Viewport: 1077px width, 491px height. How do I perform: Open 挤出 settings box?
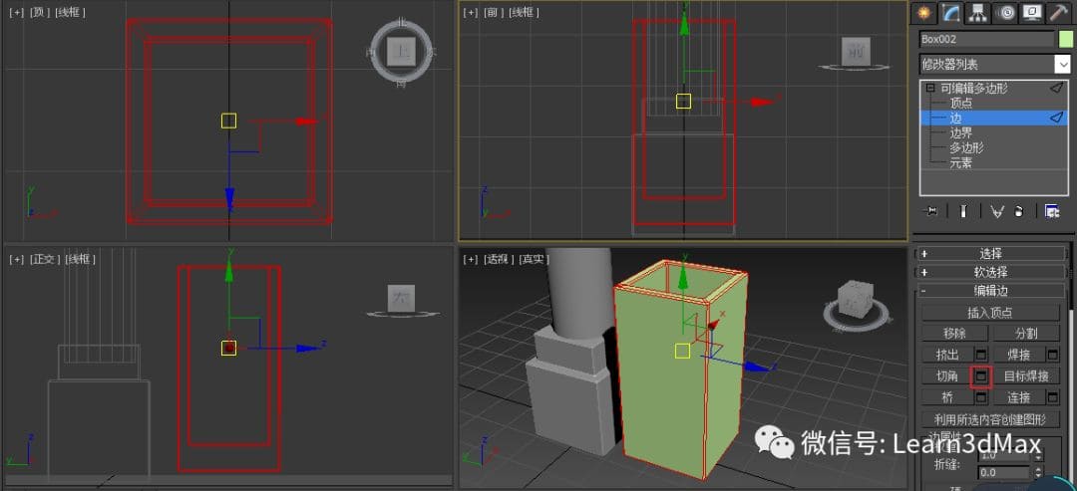[981, 355]
